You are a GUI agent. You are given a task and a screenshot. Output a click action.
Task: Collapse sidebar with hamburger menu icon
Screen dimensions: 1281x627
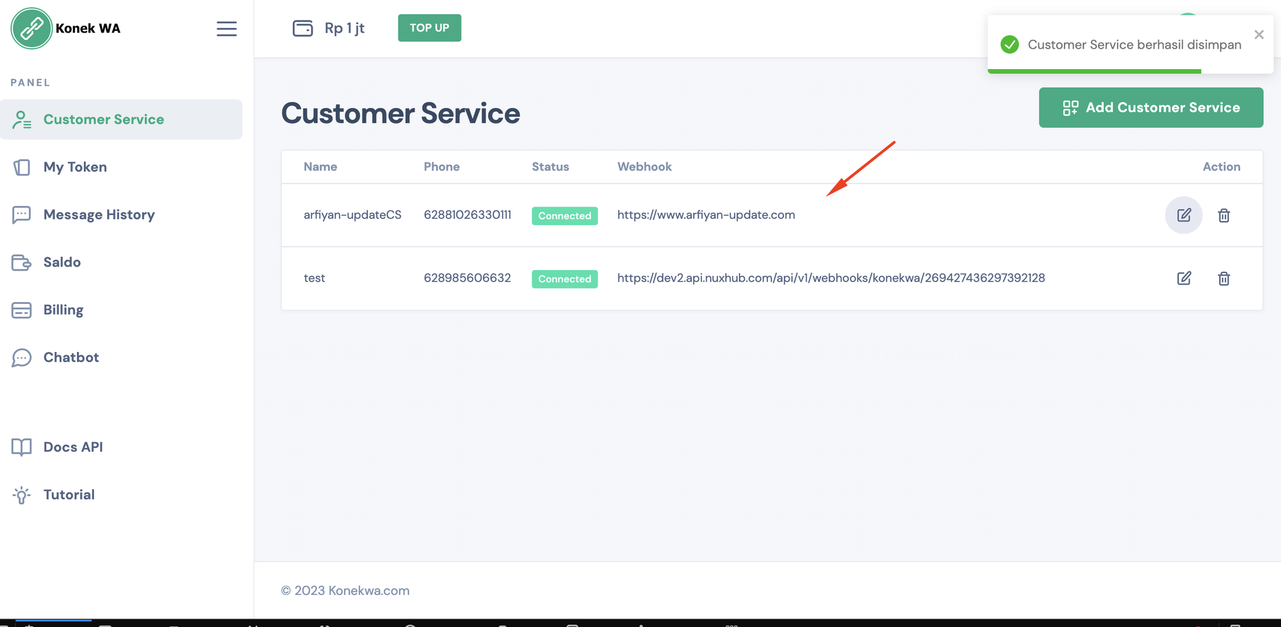pos(226,29)
